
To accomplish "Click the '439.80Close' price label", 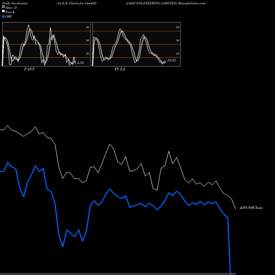I will [251, 208].
